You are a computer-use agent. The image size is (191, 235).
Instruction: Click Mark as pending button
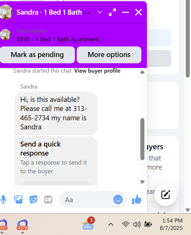37,55
